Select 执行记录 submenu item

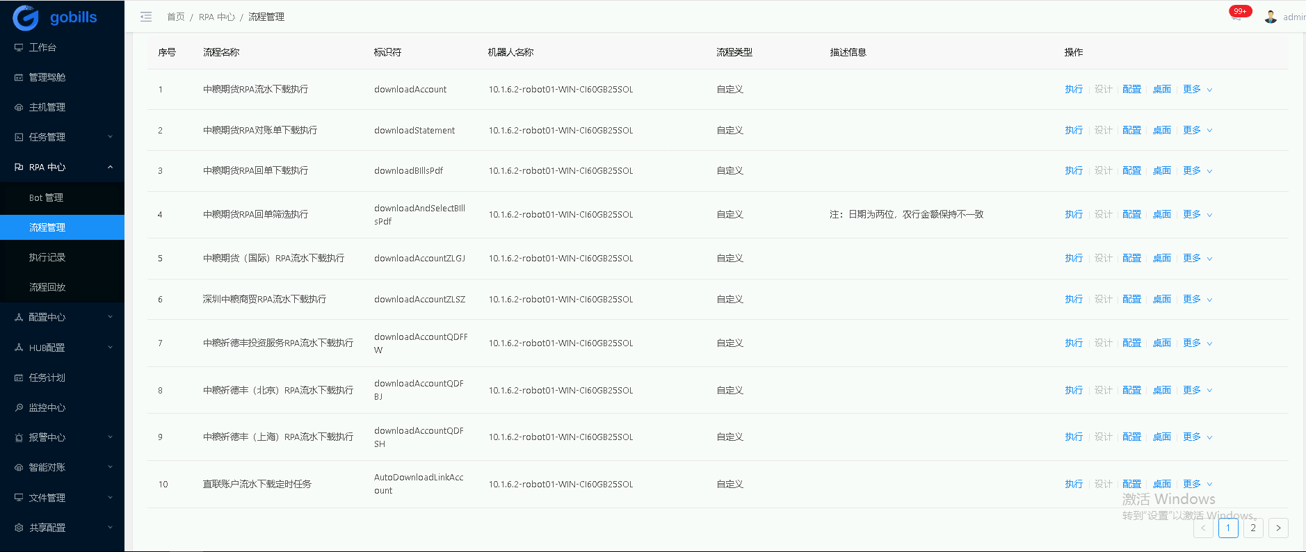[47, 257]
